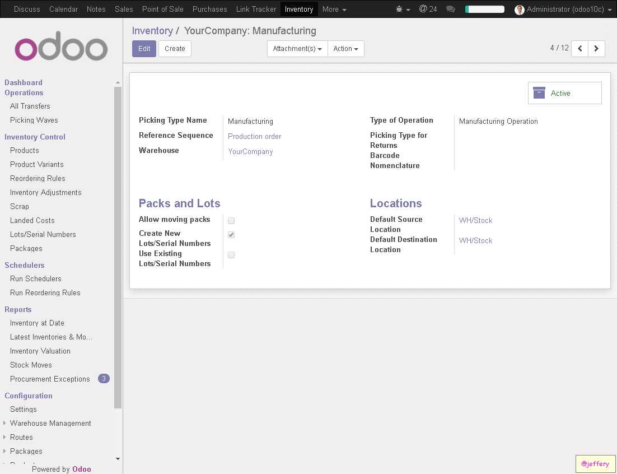Screen dimensions: 617x474
Task: Go to next record arrow
Action: [x=596, y=48]
